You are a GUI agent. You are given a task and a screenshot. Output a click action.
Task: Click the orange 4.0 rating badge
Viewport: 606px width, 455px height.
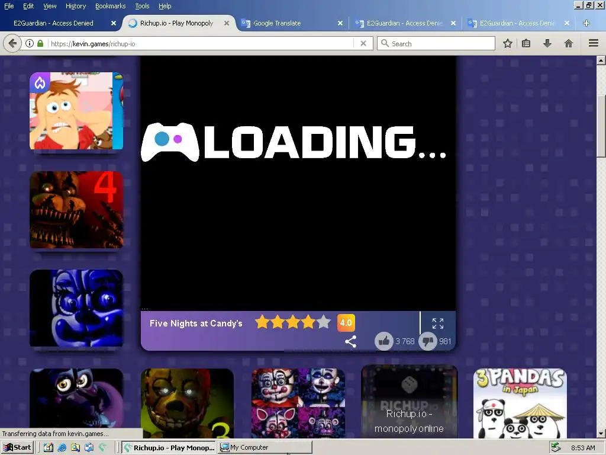coord(346,323)
